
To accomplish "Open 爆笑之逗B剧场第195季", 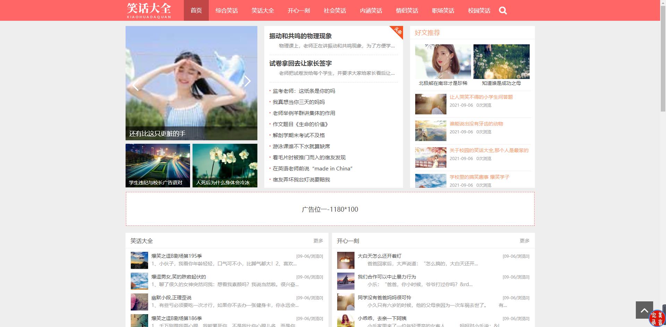I will [177, 256].
